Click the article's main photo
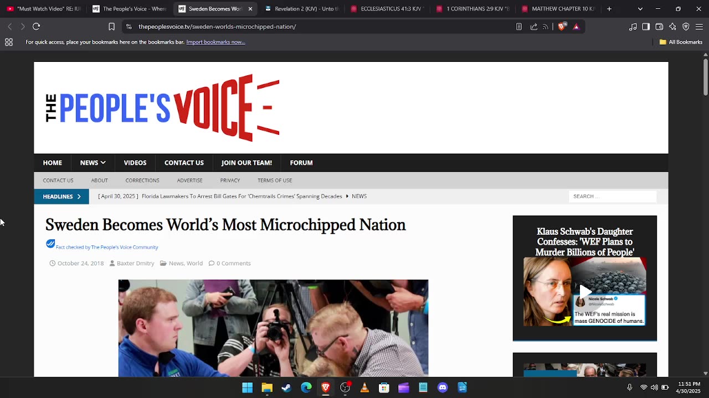Image resolution: width=709 pixels, height=398 pixels. [x=273, y=328]
